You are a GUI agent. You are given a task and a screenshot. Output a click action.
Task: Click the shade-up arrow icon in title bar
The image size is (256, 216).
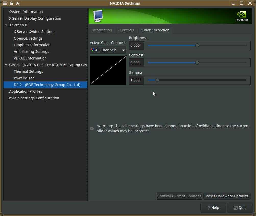tap(18, 3)
